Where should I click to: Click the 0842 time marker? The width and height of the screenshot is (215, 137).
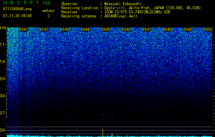[44, 29]
